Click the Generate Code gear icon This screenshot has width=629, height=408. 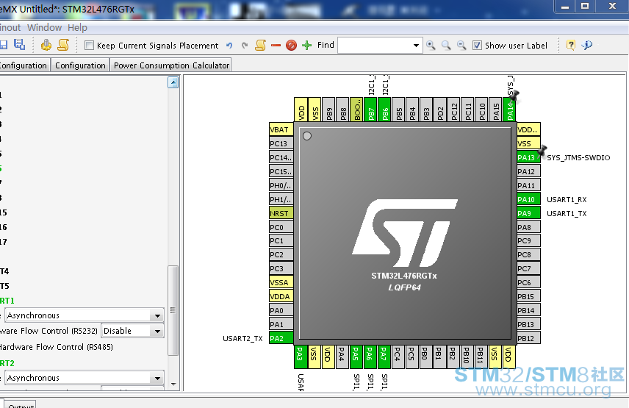46,45
